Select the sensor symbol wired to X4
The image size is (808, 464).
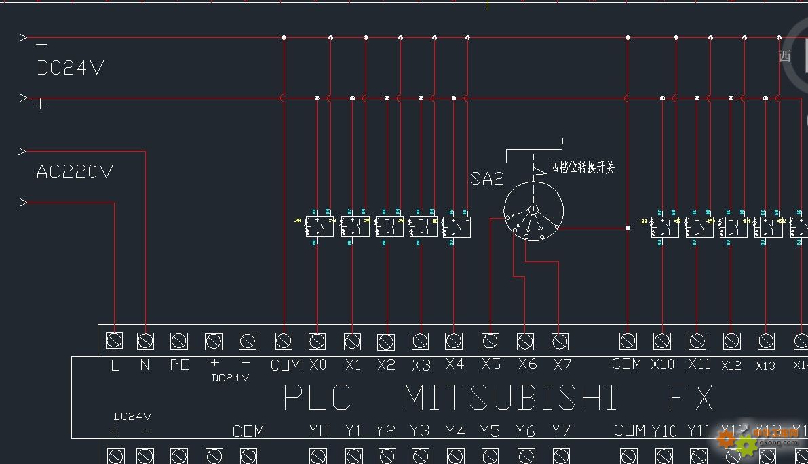coord(457,227)
